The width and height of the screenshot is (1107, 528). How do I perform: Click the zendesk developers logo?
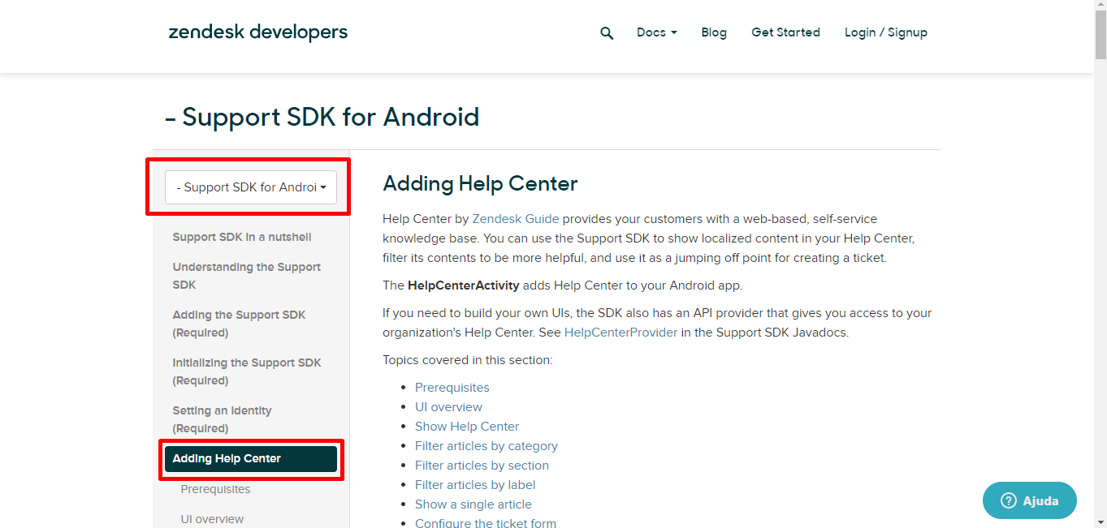258,32
